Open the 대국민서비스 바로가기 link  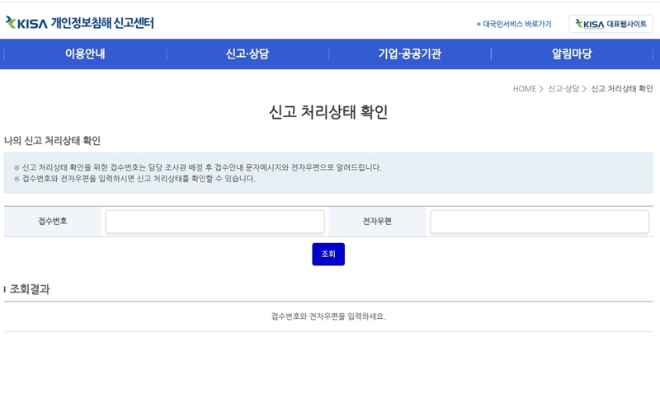coord(513,24)
